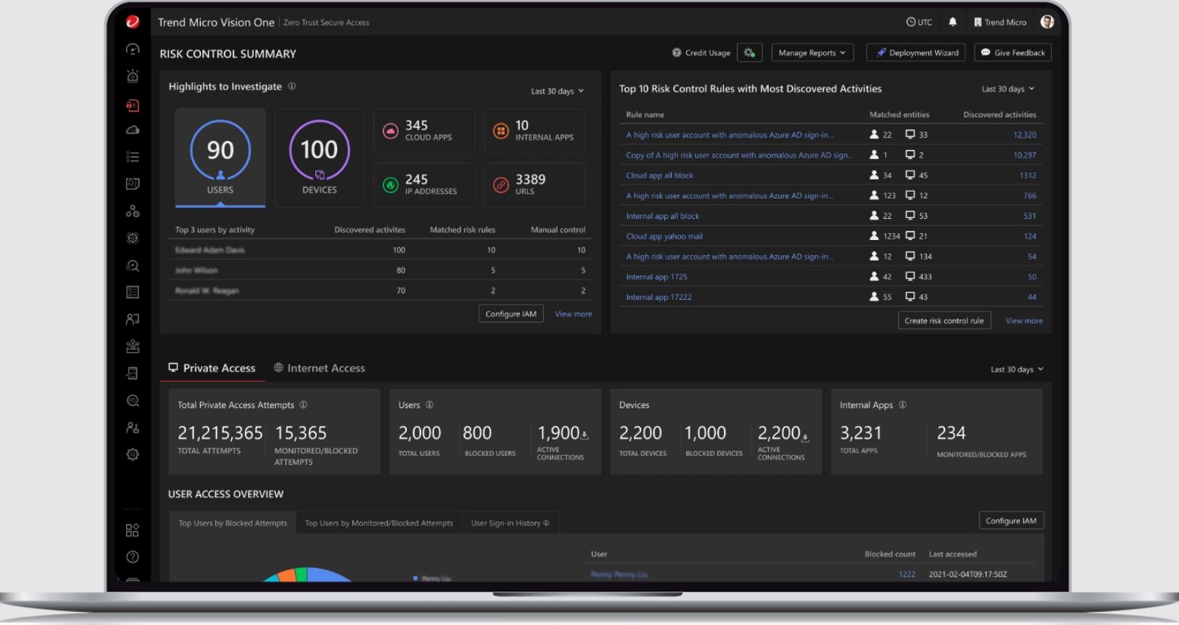Screen dimensions: 1179x625
Task: Select the Devices 100 highlight card
Action: click(319, 157)
